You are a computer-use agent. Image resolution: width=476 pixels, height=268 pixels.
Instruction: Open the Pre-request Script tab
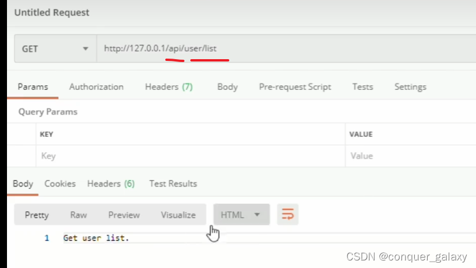pos(295,87)
